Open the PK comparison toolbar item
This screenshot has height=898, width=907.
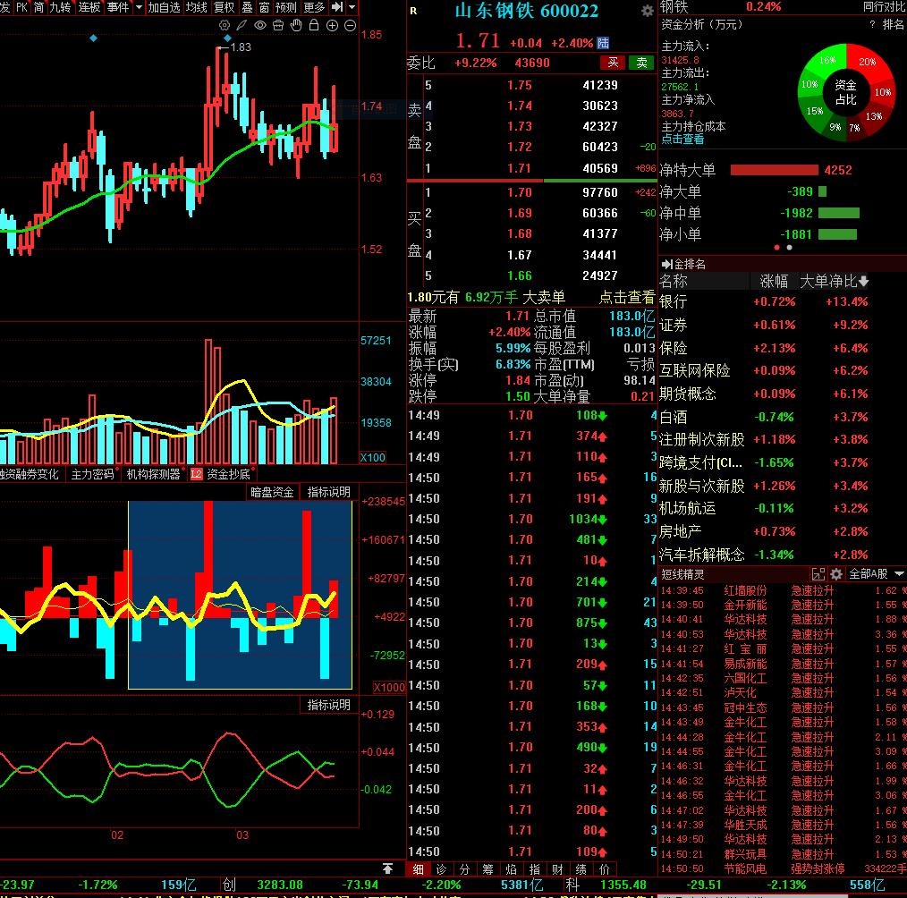point(22,7)
